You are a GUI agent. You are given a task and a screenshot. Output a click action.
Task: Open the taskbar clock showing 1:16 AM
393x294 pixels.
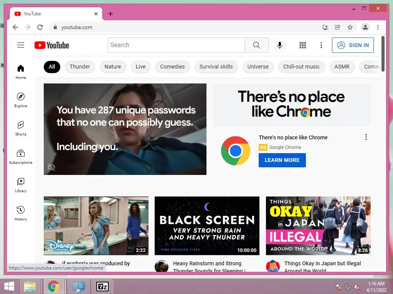(376, 287)
